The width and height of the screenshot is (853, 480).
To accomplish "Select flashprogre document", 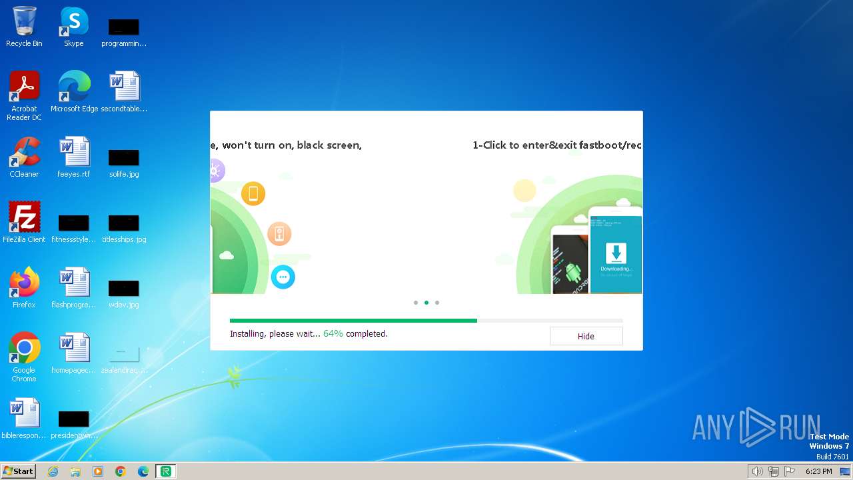I will click(73, 288).
